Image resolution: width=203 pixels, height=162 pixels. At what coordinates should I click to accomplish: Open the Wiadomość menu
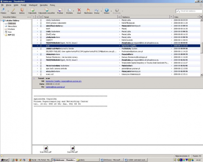(x=33, y=5)
